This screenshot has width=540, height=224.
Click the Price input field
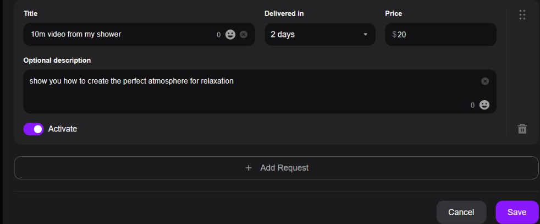tap(445, 34)
